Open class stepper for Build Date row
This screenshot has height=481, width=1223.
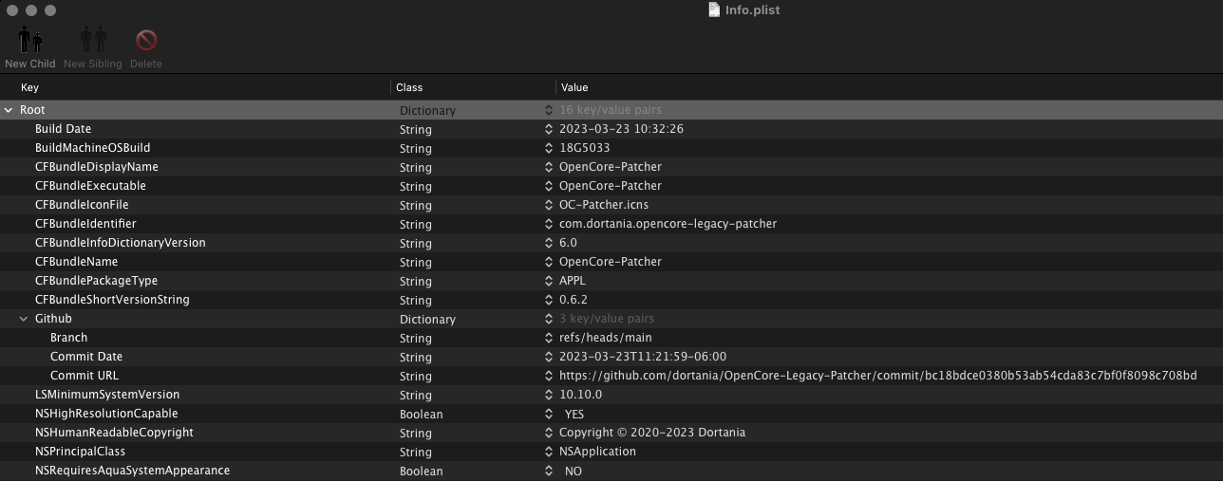[549, 129]
